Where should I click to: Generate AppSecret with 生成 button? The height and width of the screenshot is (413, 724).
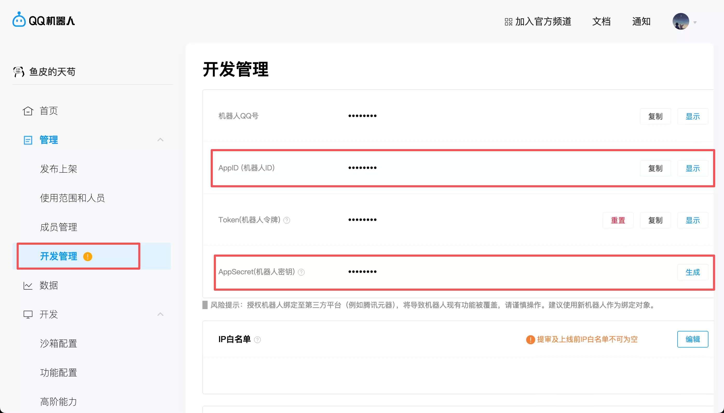point(693,272)
